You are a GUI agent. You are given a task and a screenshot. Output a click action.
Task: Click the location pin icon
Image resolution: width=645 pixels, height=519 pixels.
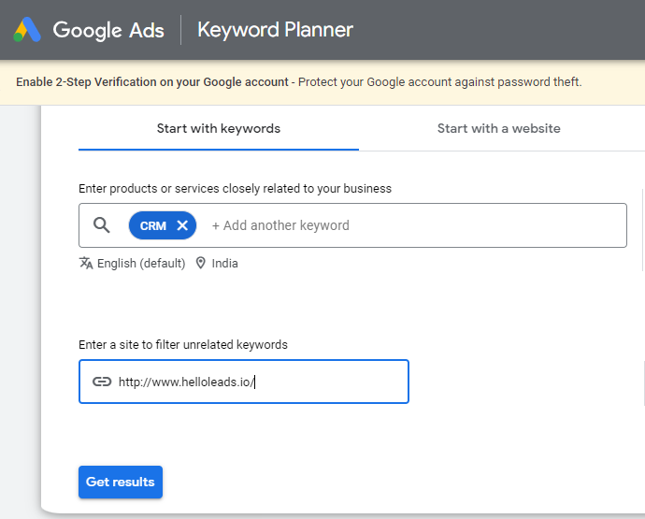pyautogui.click(x=200, y=264)
